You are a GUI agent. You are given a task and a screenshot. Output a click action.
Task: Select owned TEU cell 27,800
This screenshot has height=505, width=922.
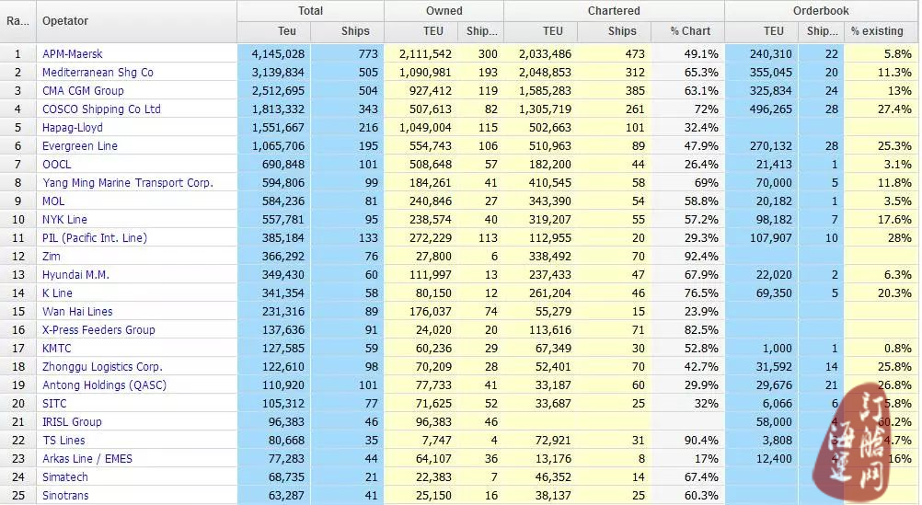(421, 257)
